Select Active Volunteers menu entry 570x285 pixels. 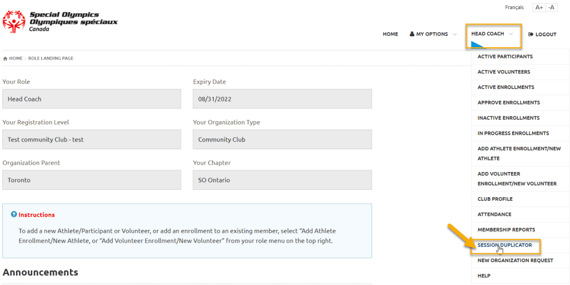click(x=520, y=72)
